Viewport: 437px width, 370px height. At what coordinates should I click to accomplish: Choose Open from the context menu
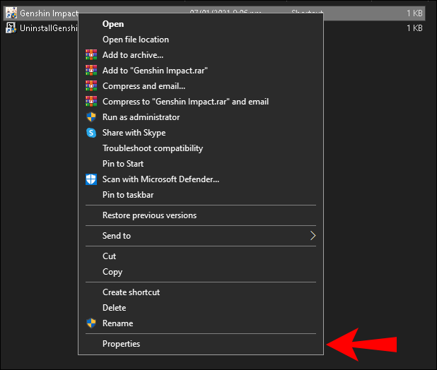click(x=113, y=24)
